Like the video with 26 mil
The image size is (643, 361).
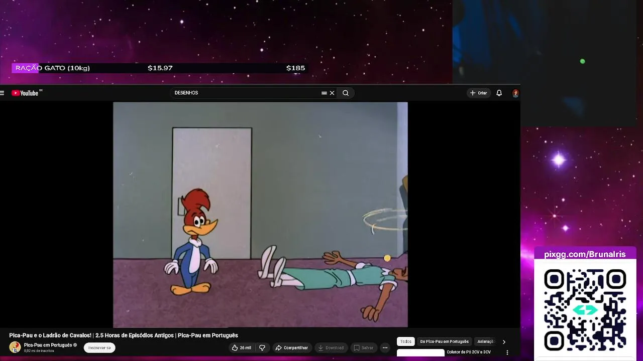241,347
